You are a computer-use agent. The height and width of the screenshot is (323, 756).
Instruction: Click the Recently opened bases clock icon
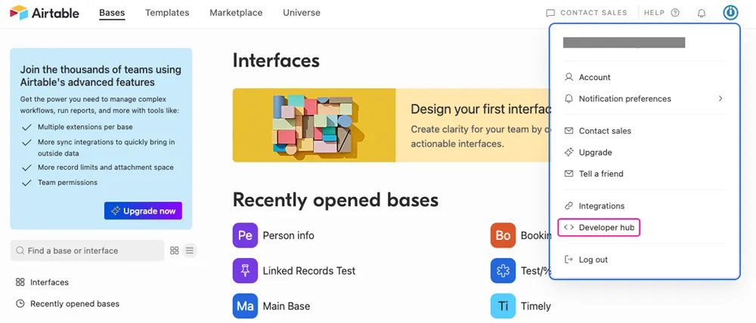pyautogui.click(x=20, y=303)
